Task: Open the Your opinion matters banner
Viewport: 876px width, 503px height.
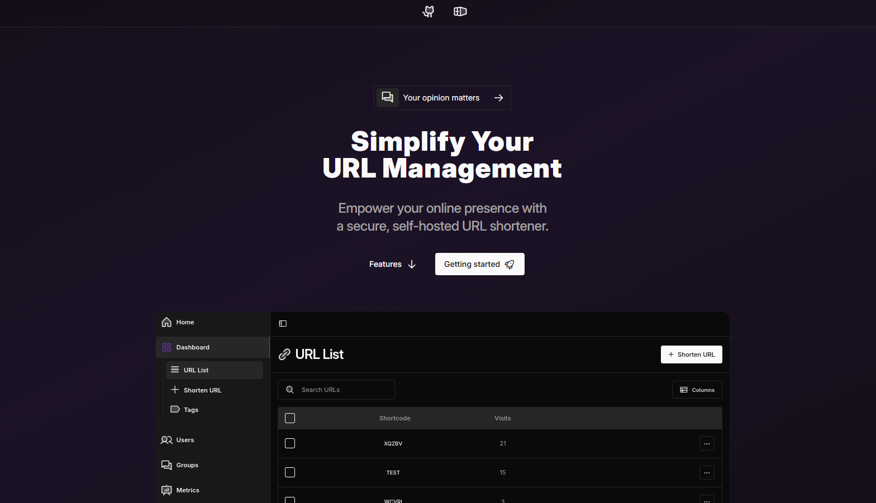Action: click(442, 98)
